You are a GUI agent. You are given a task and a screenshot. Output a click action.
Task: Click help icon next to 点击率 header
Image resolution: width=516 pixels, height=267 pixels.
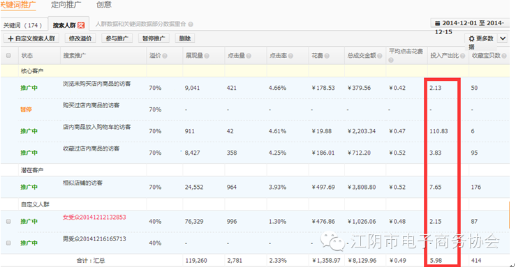point(290,56)
